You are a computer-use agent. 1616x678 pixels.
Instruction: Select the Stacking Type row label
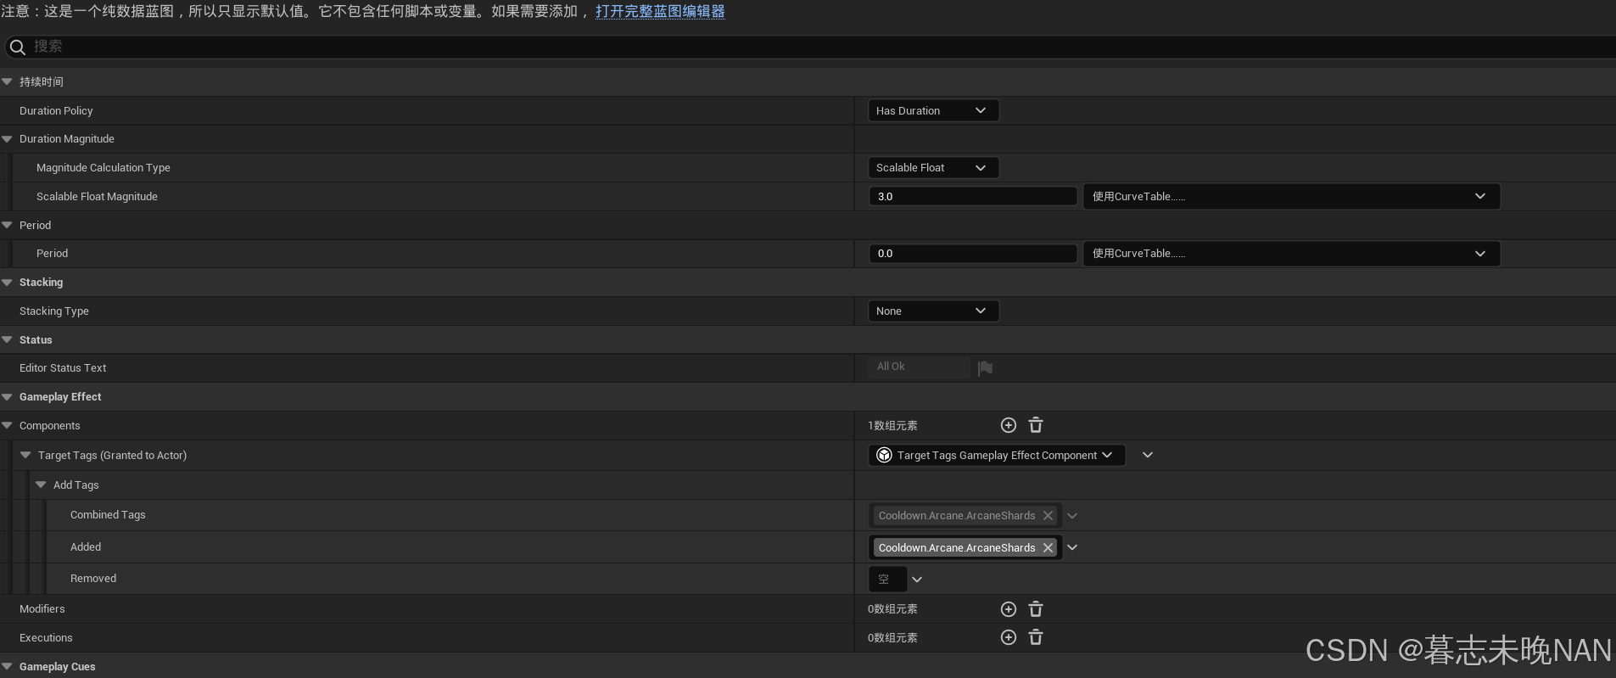[54, 311]
